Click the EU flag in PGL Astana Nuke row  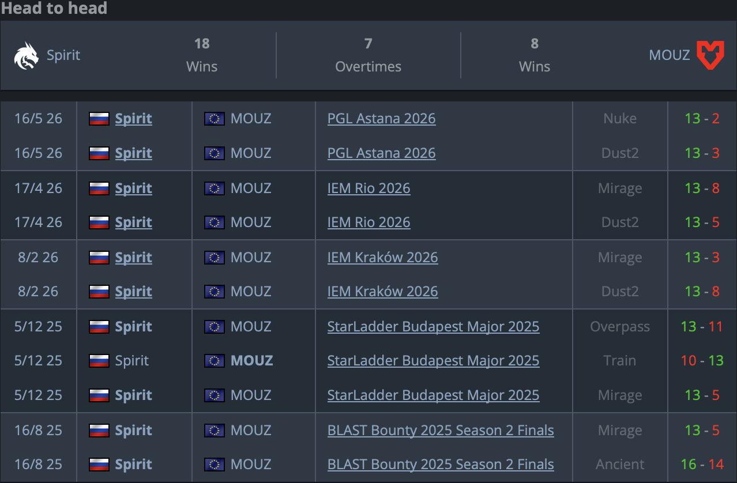[215, 119]
